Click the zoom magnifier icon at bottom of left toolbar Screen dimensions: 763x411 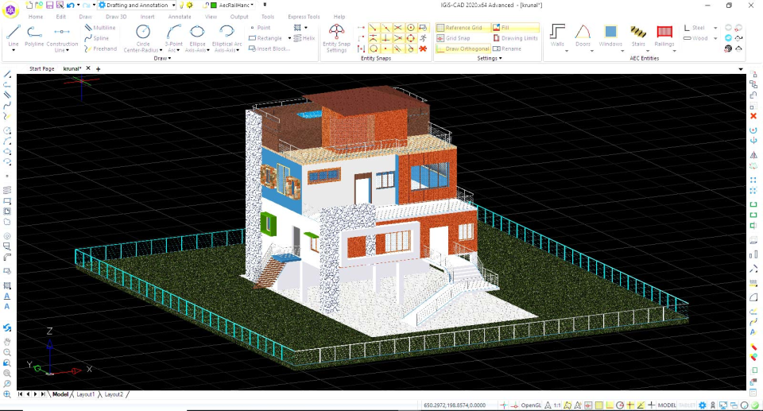point(7,394)
